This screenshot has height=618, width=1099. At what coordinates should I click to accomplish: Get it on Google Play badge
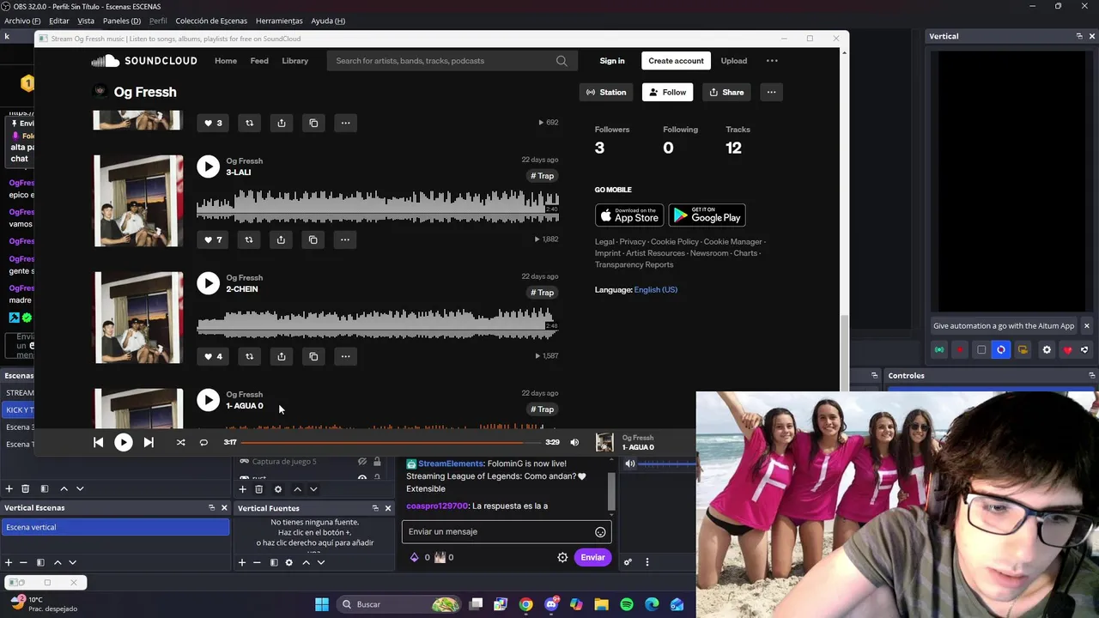(x=707, y=215)
